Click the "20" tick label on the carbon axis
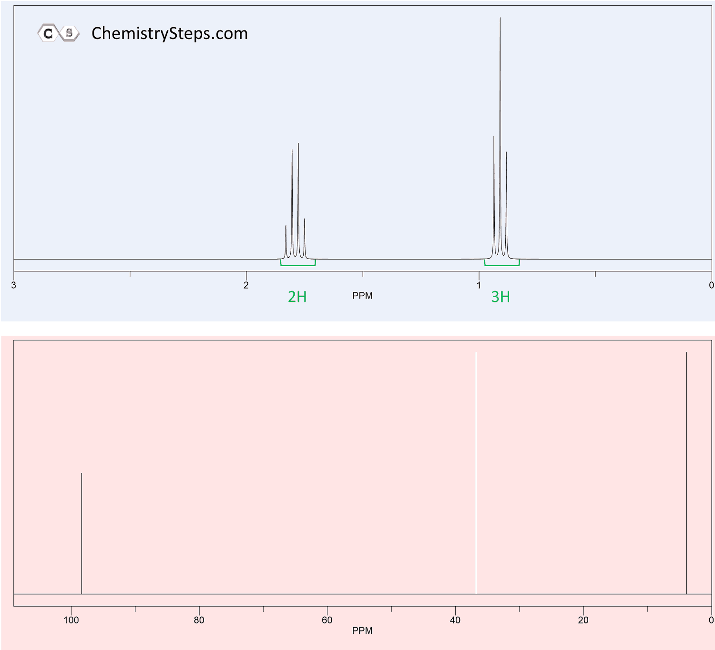 583,620
